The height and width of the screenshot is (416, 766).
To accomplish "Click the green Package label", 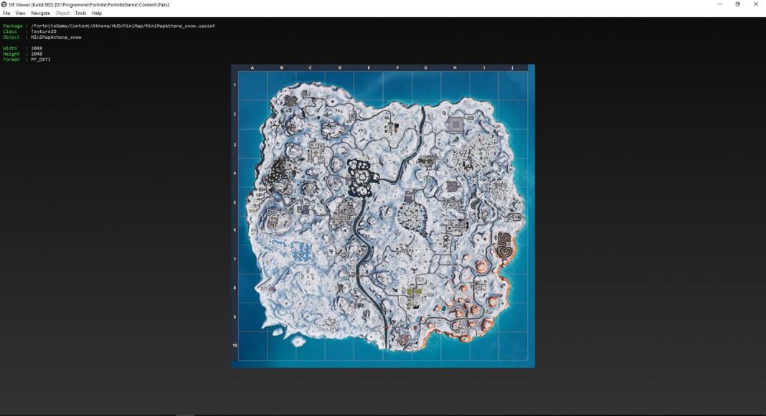I will [x=13, y=26].
